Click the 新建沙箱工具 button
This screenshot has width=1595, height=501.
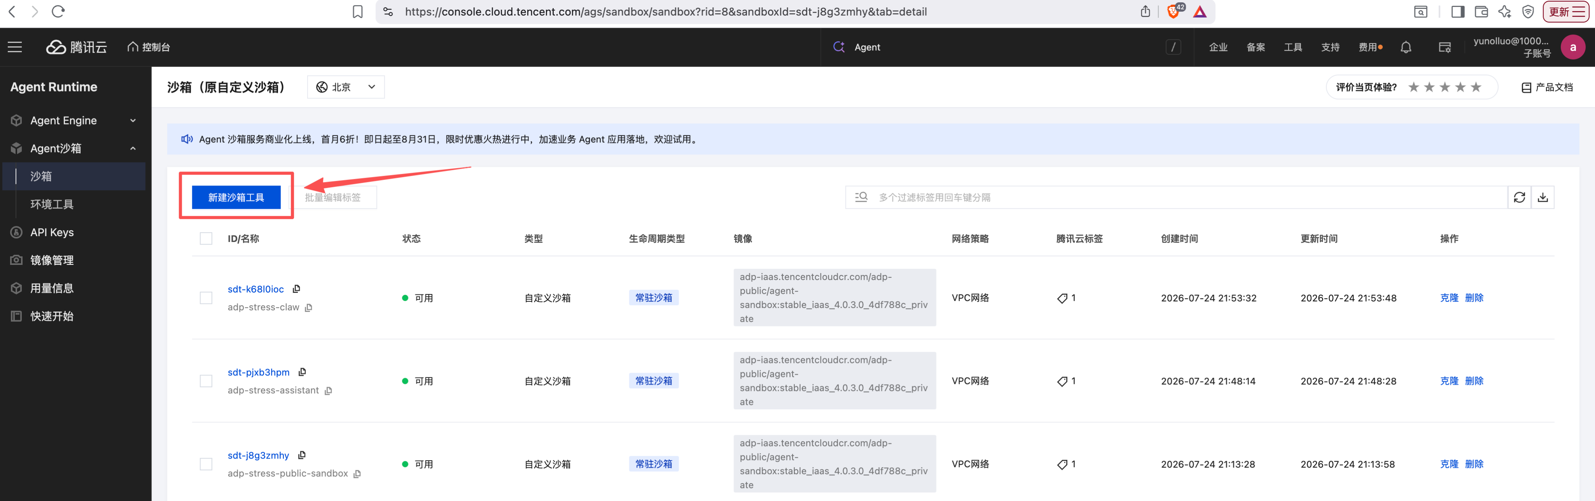[236, 197]
